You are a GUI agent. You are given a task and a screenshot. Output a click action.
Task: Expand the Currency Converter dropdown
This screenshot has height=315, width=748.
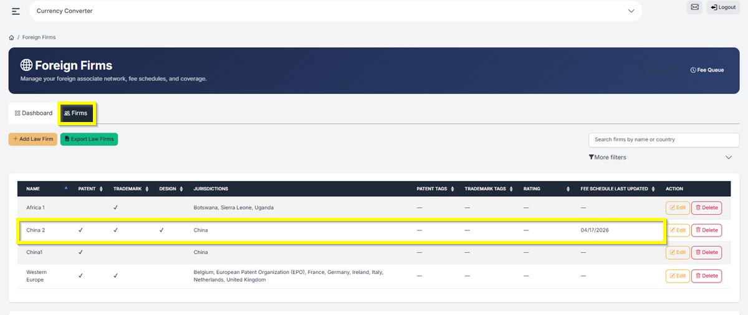pos(631,11)
